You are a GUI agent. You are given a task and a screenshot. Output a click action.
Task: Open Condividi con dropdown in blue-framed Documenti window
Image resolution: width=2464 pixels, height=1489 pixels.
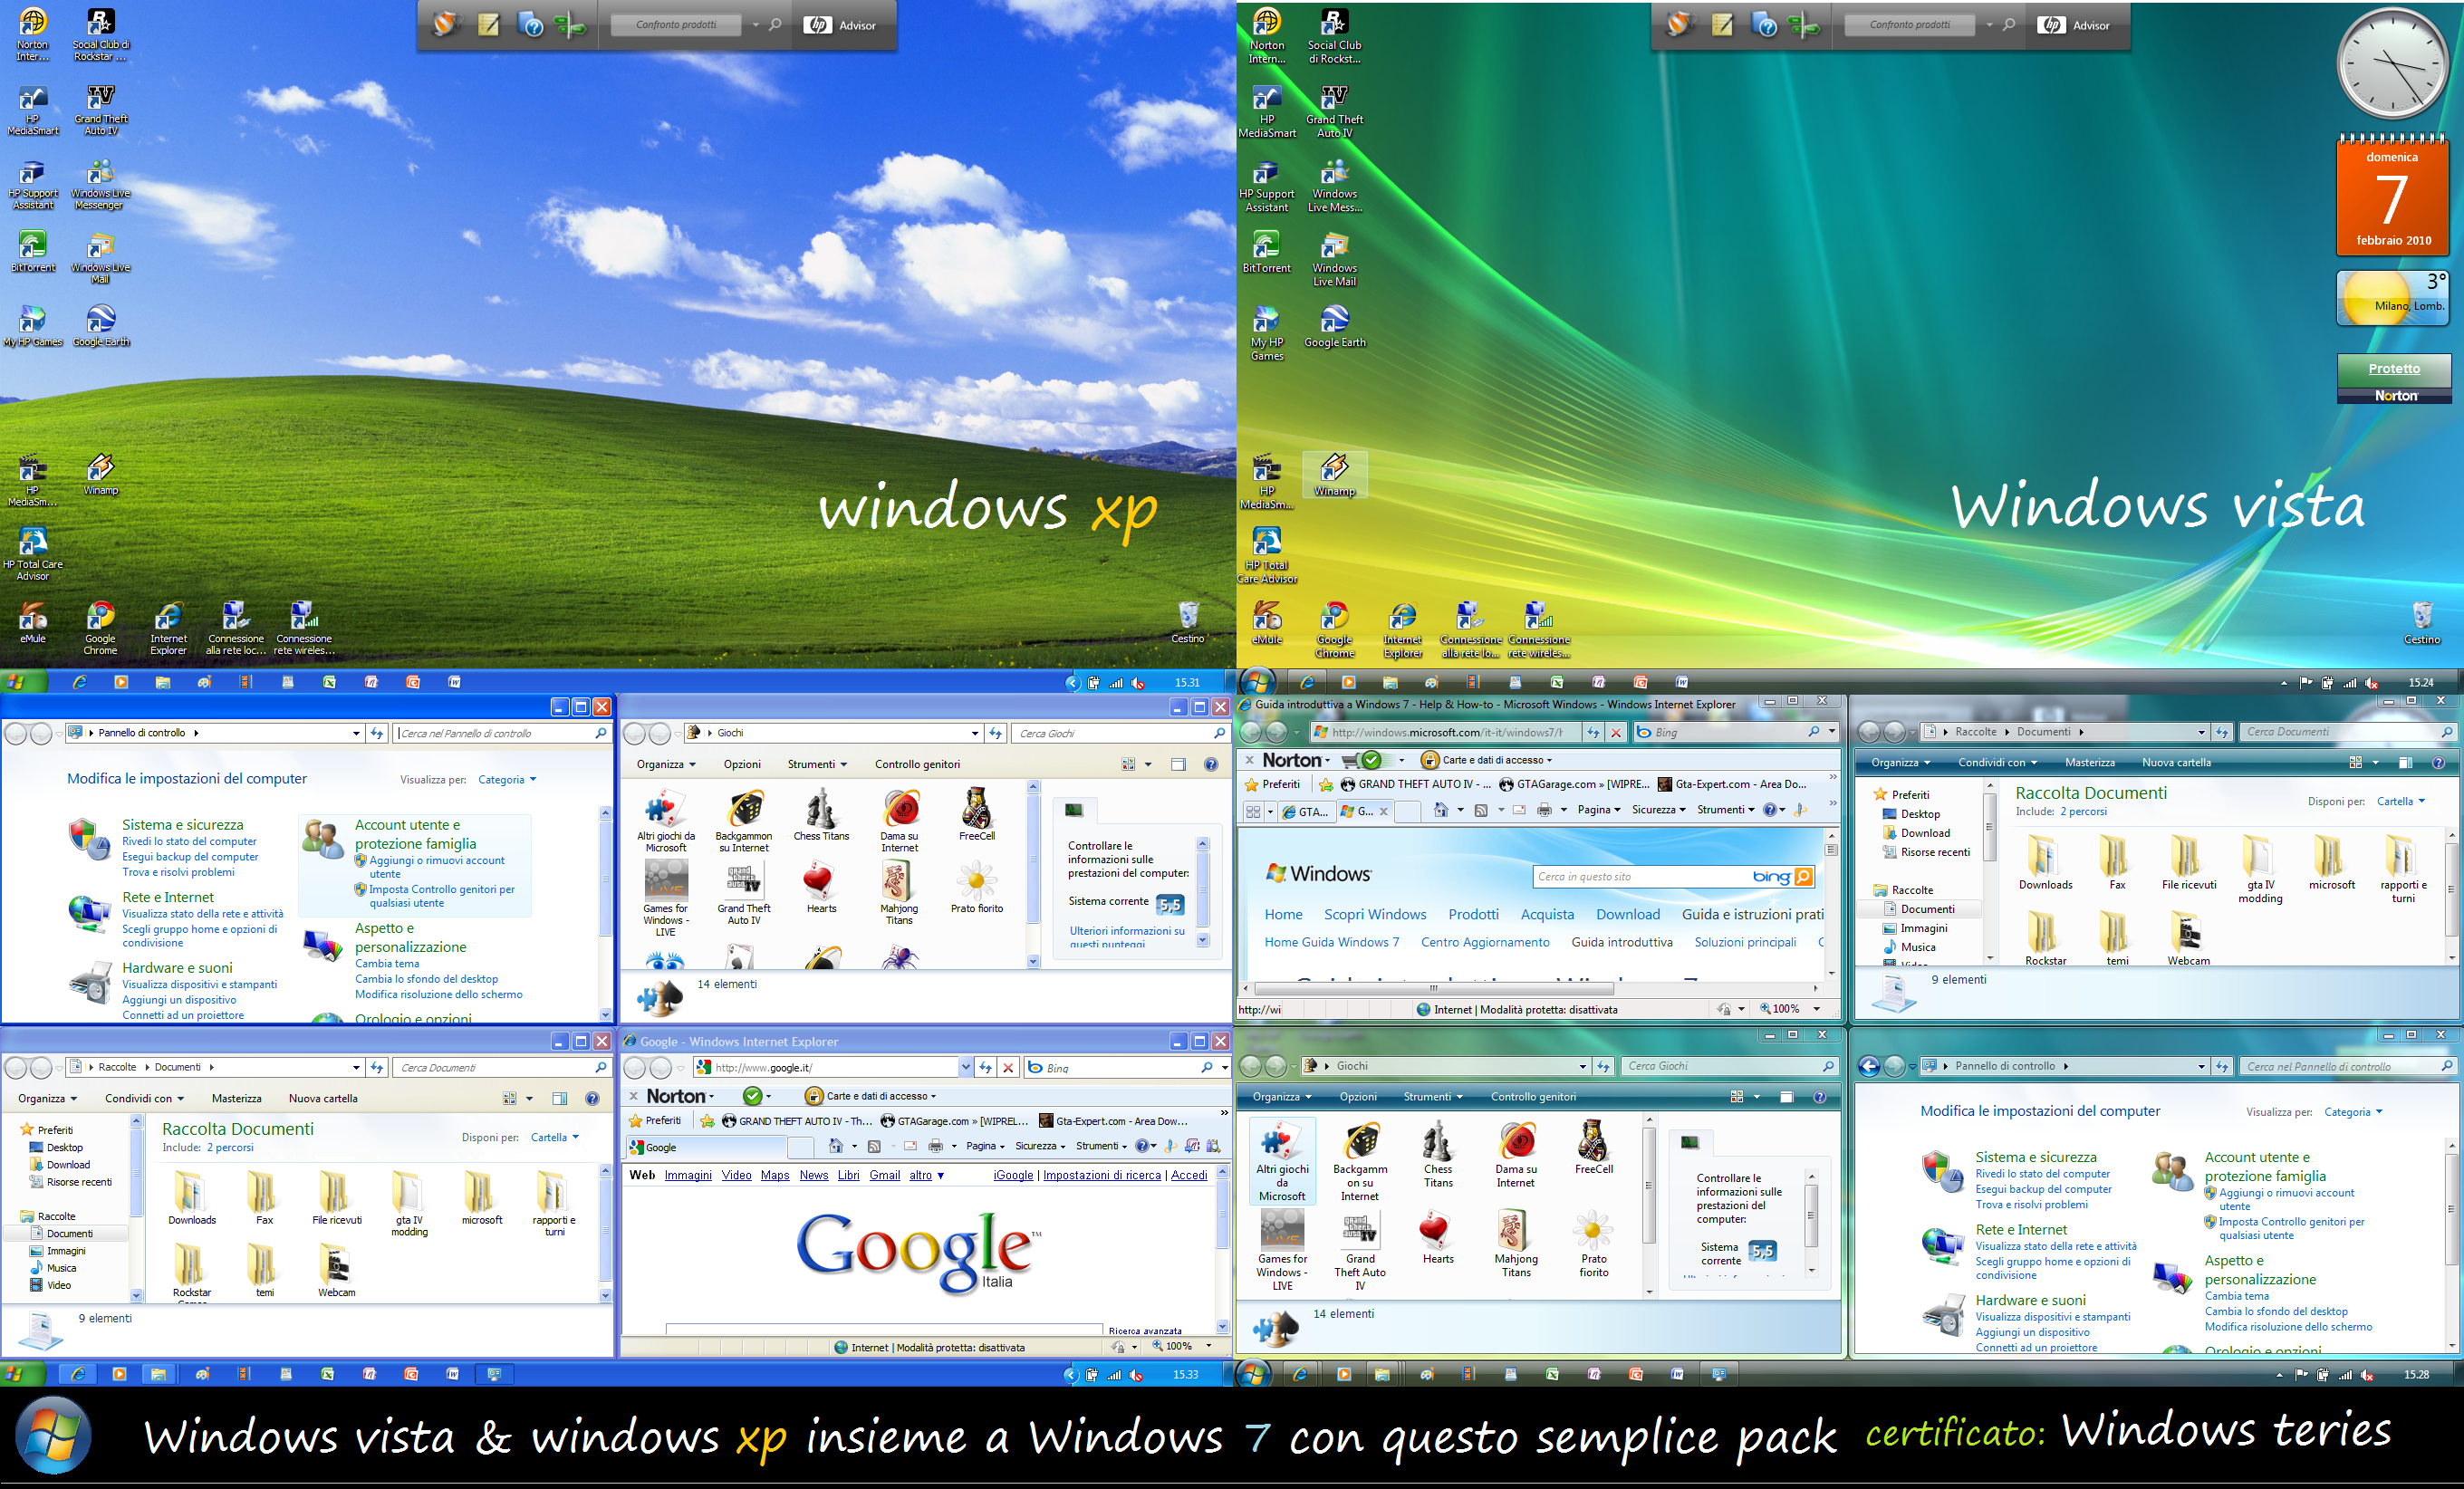pos(144,1098)
